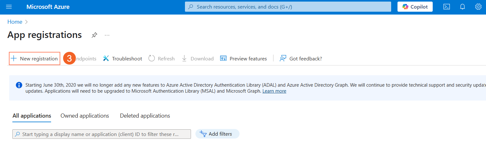This screenshot has height=154, width=486.
Task: Open the more options ellipsis beside title
Action: tap(107, 35)
